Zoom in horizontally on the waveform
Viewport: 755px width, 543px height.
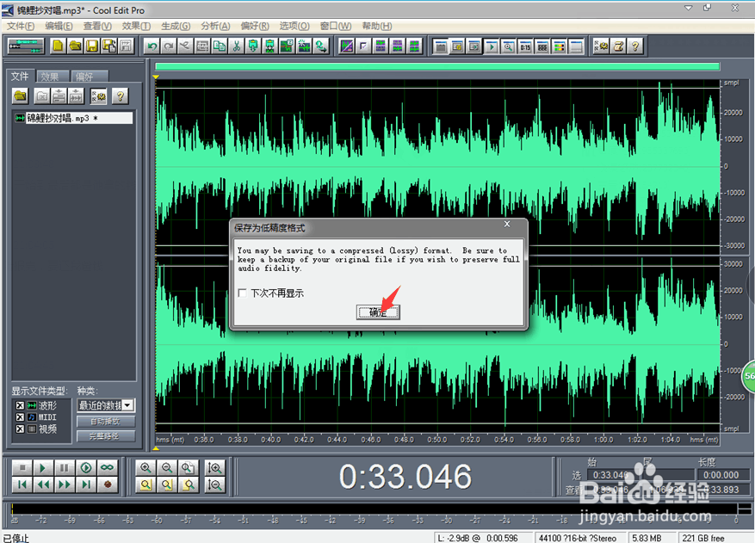145,467
